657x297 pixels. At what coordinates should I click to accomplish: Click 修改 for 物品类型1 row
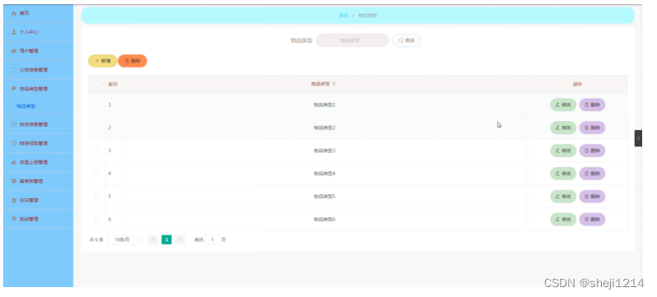563,105
